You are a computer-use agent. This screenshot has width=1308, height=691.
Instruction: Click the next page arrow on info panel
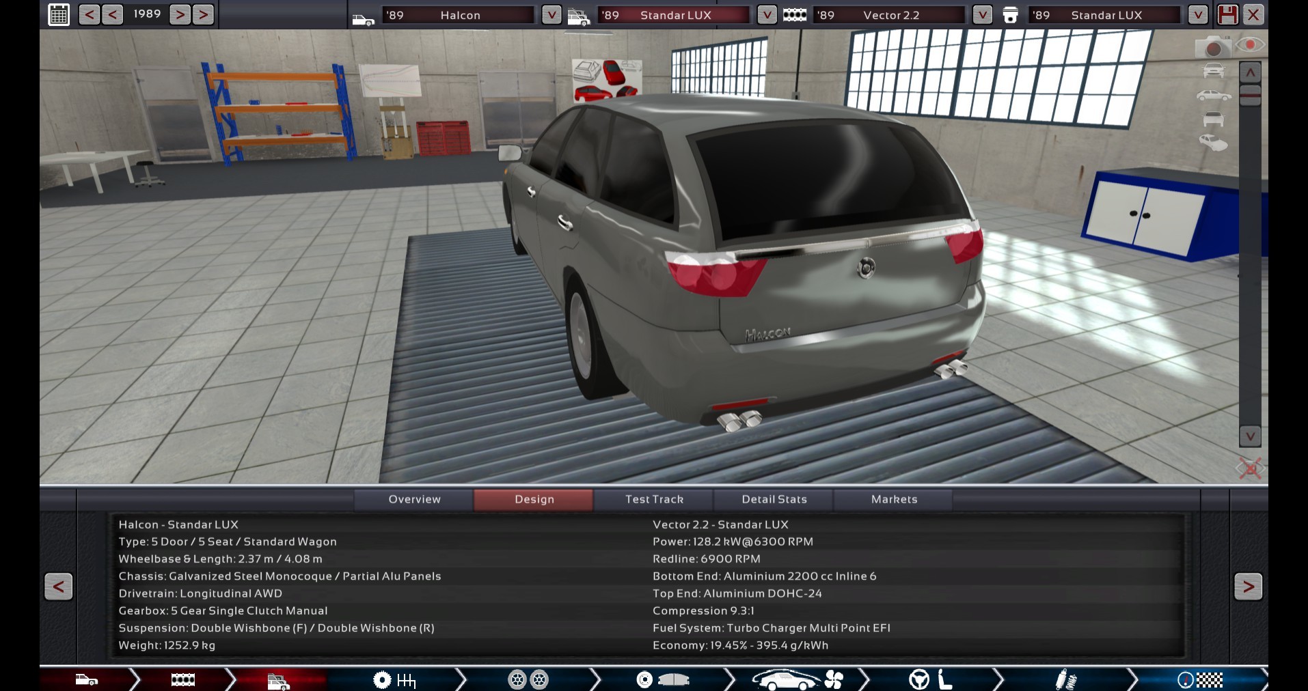(x=1248, y=586)
